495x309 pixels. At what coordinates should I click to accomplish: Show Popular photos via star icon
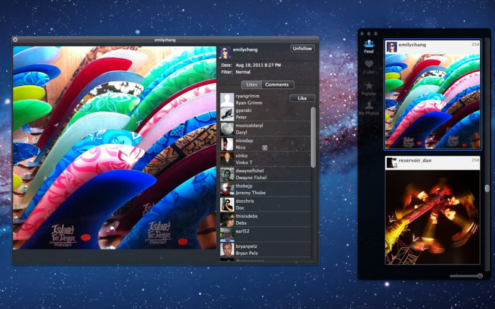tap(369, 88)
